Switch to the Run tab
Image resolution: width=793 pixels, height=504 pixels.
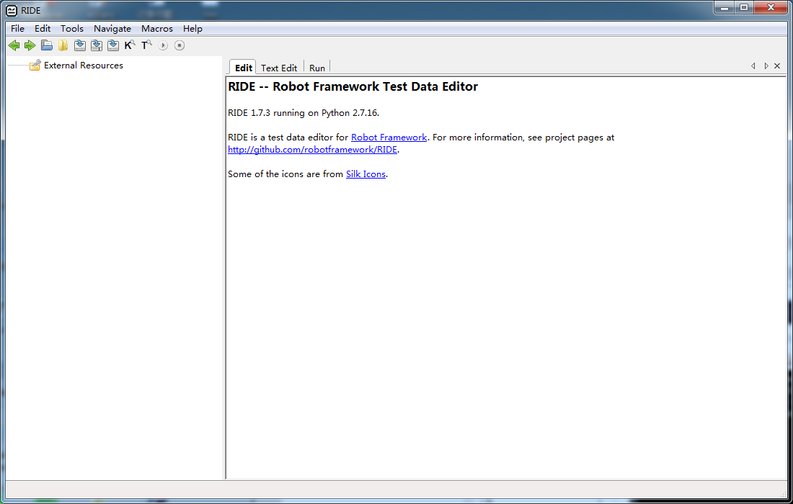click(x=317, y=68)
